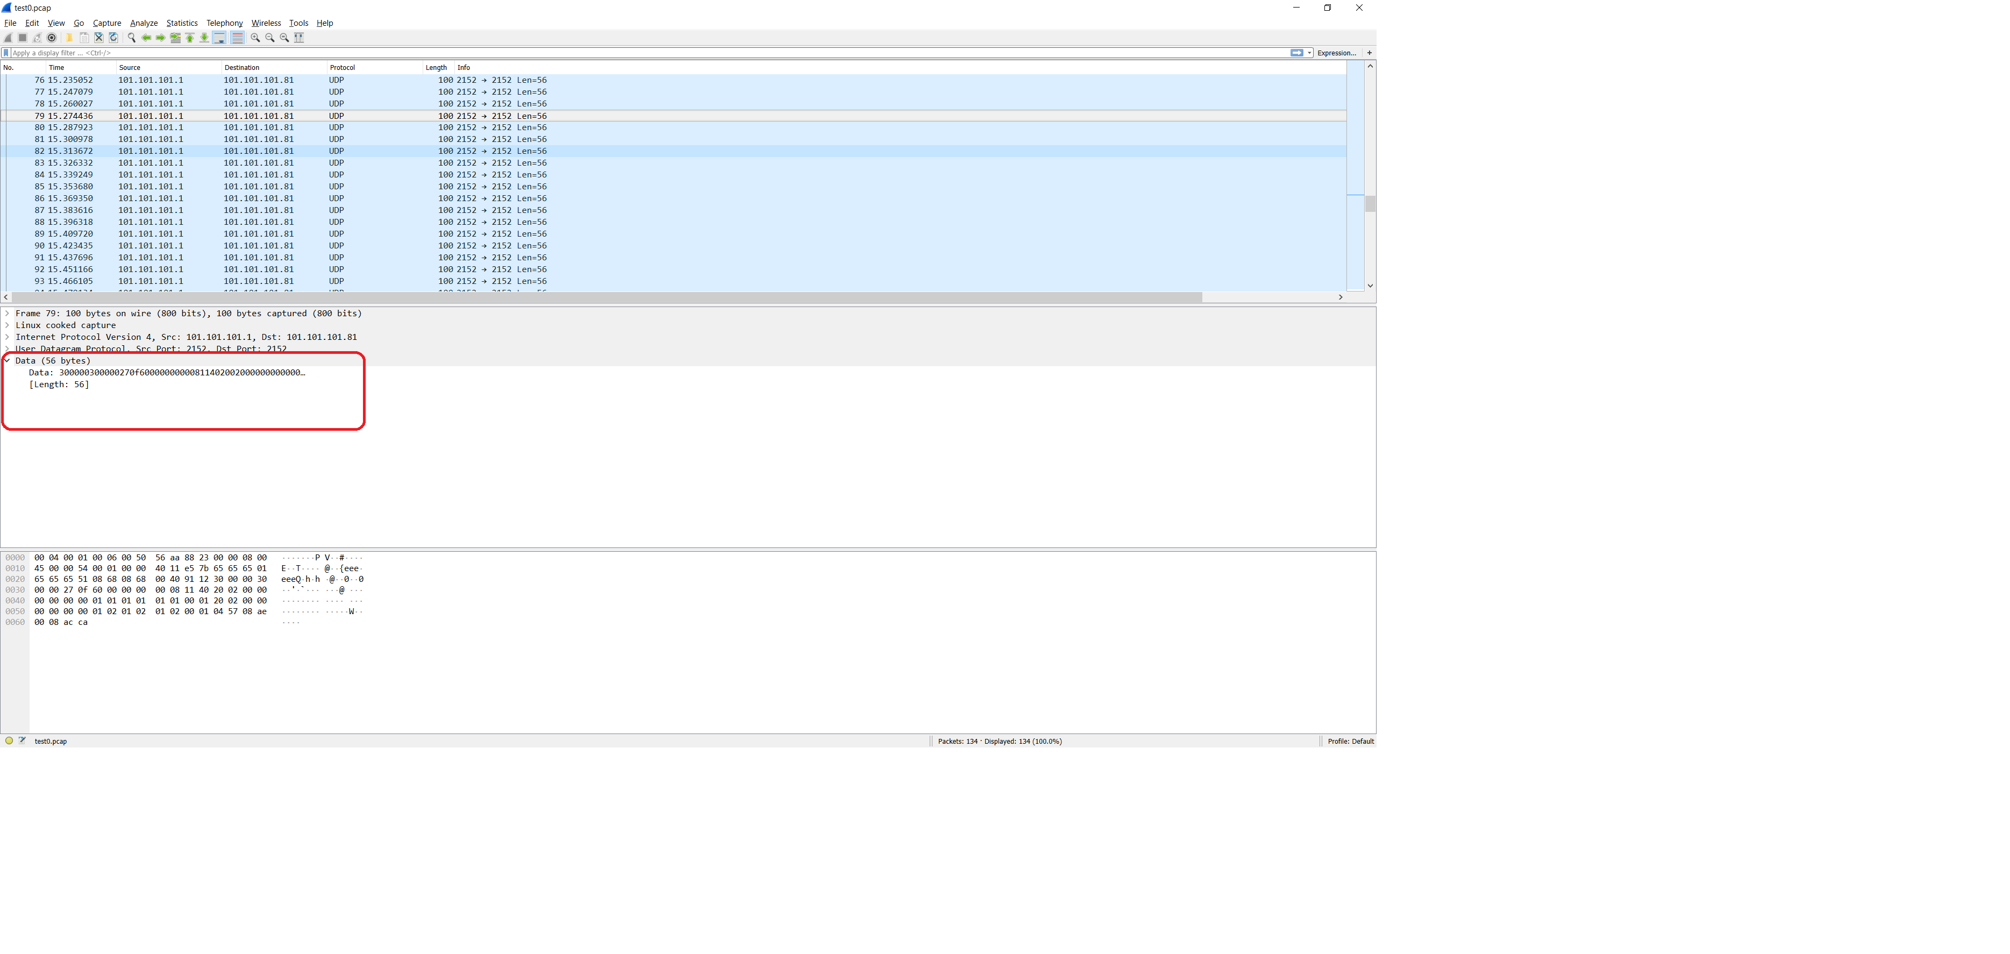This screenshot has width=2010, height=954.
Task: Open a capture file
Action: 69,38
